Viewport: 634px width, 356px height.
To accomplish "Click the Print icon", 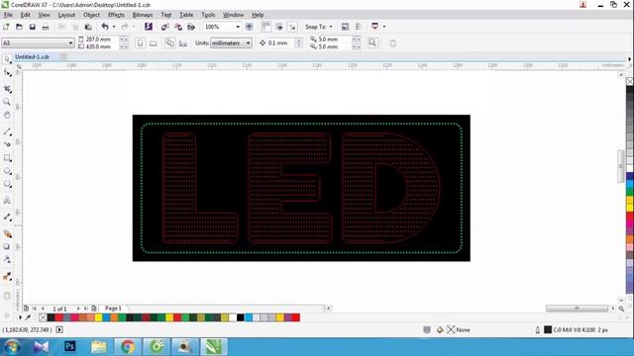I will click(x=46, y=27).
